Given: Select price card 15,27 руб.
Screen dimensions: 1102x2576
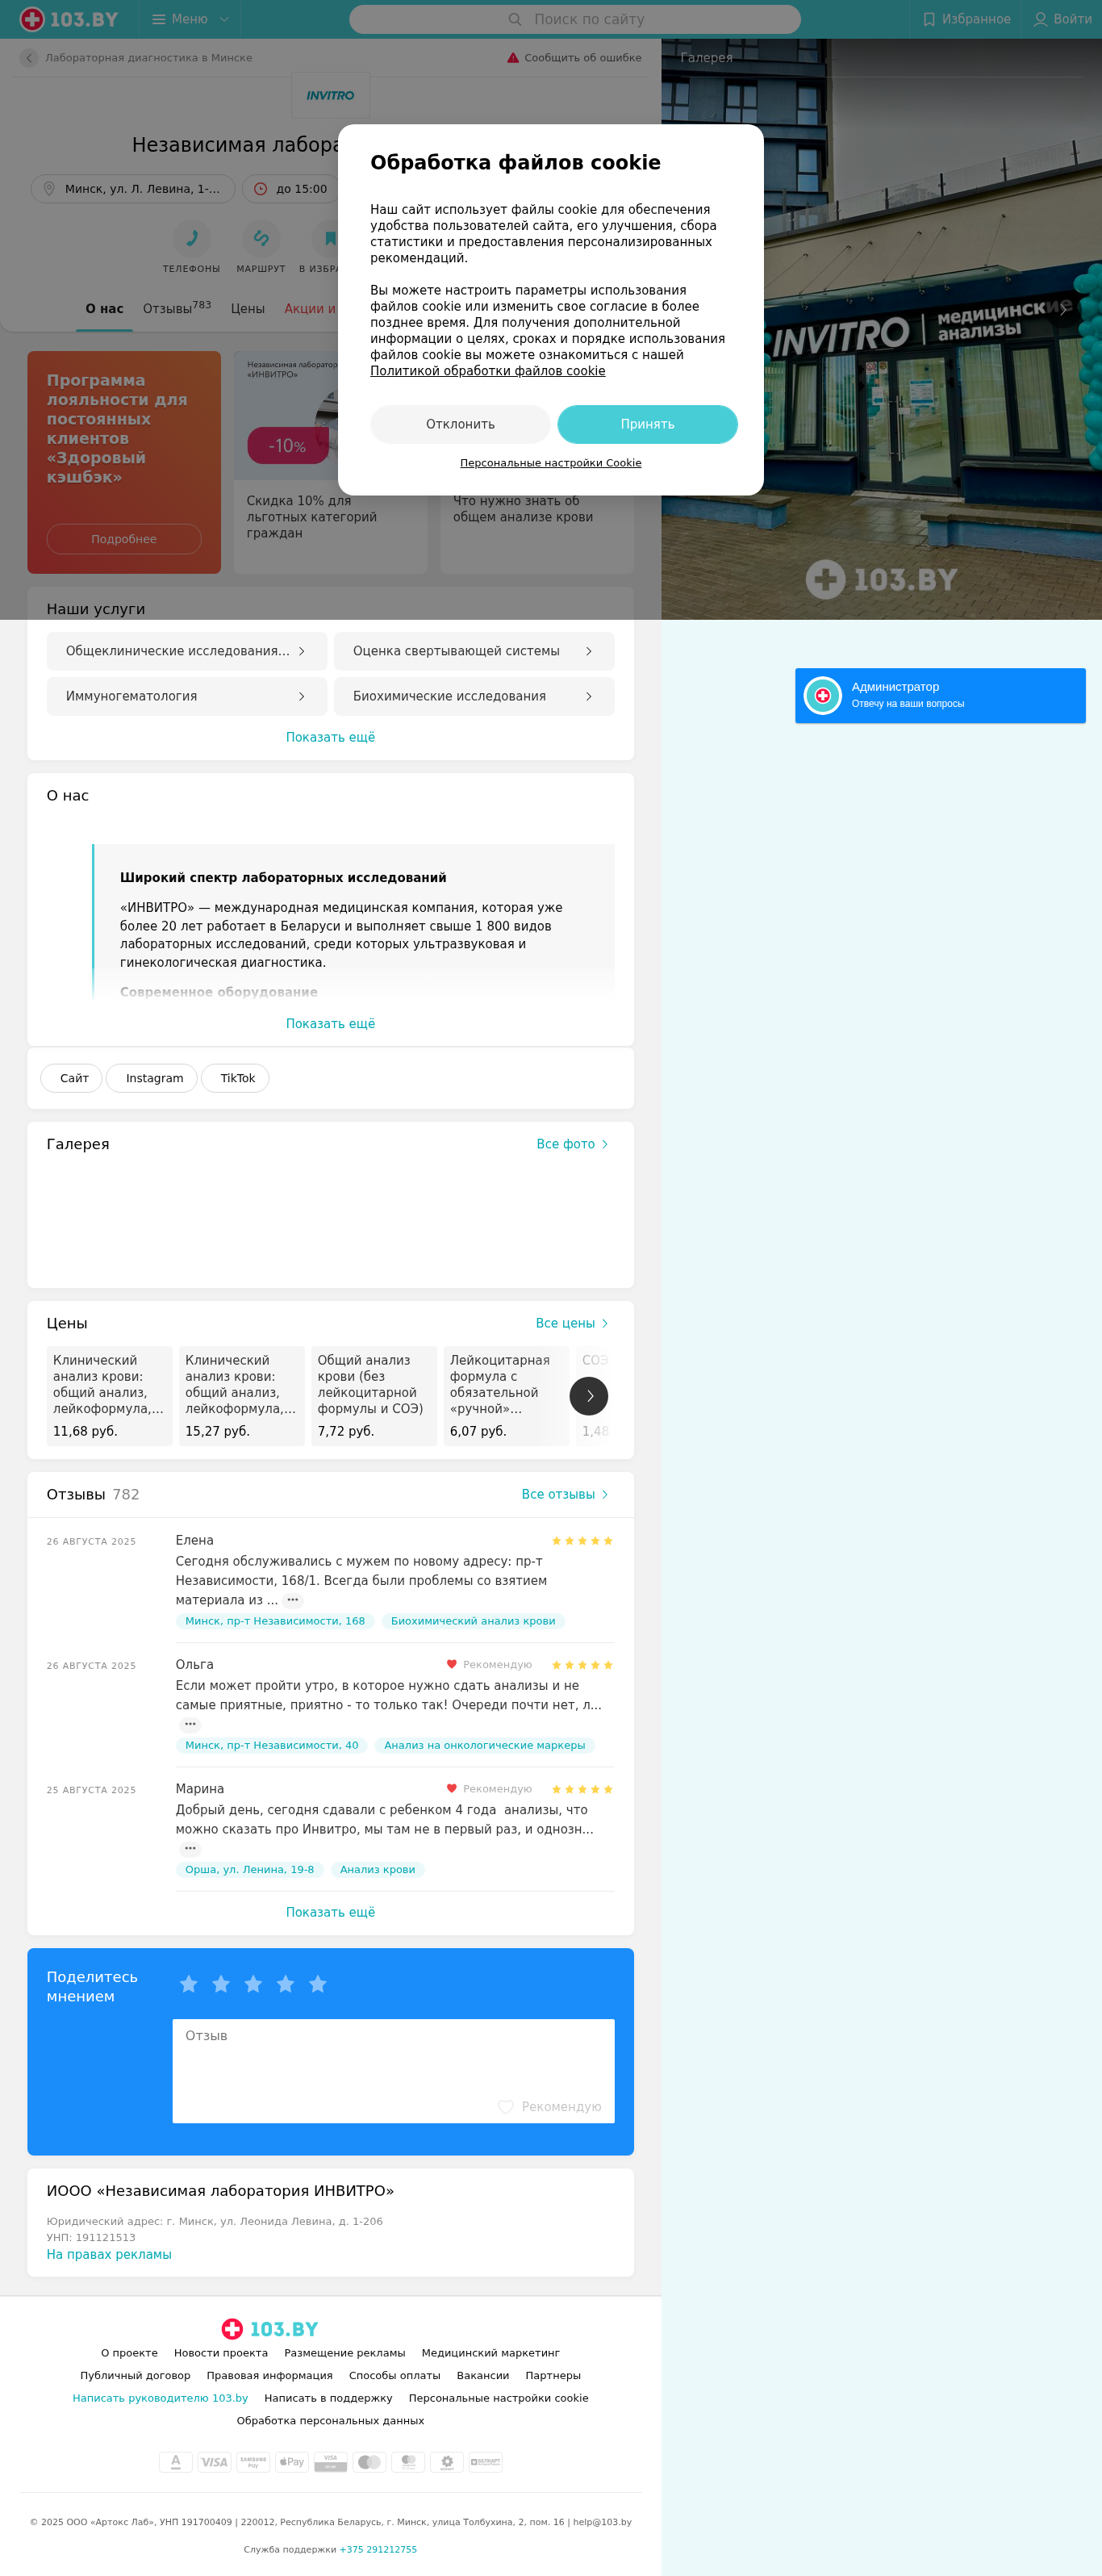Looking at the screenshot, I should tap(242, 1396).
